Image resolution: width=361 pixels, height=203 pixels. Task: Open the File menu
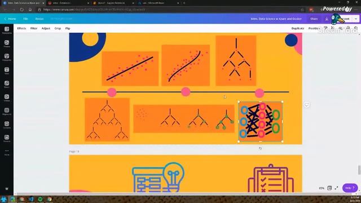coord(25,19)
